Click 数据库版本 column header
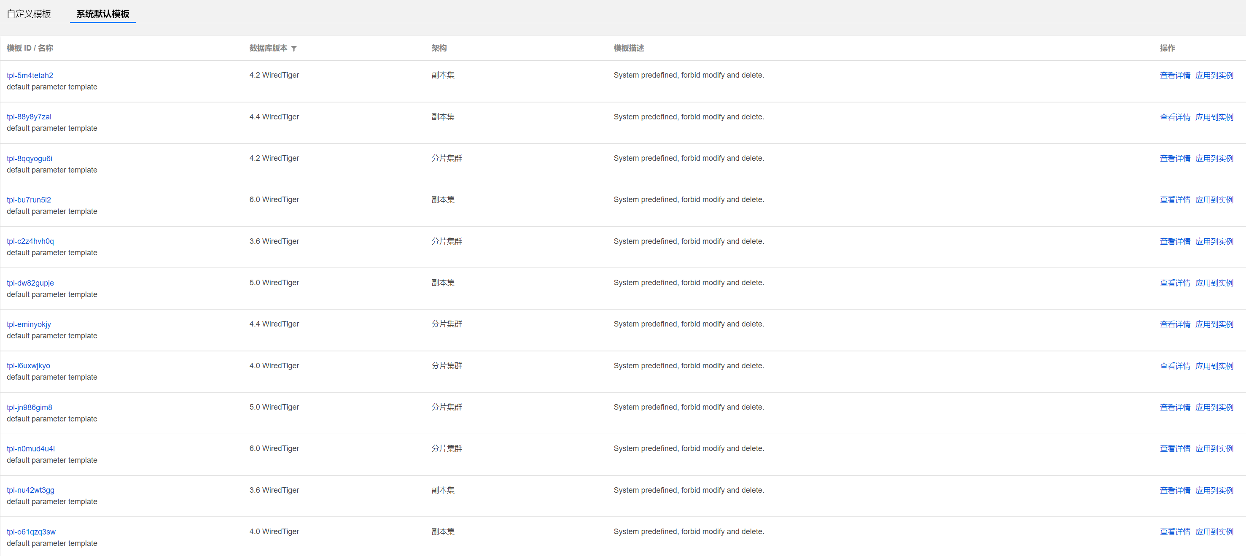 tap(268, 48)
